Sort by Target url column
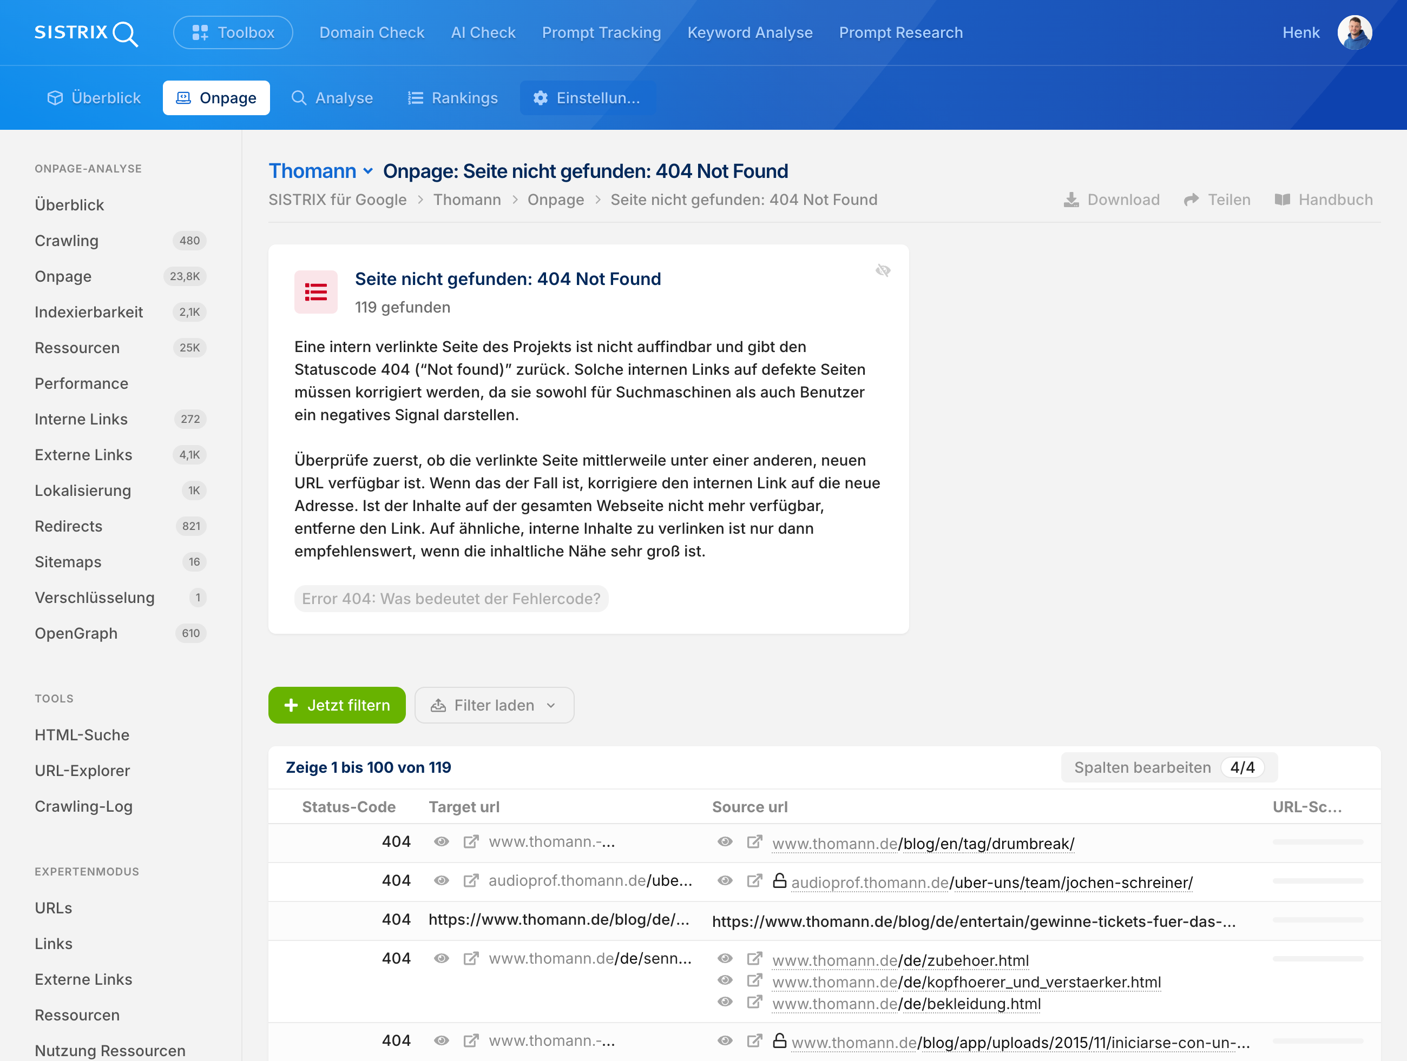Screen dimensions: 1407x1061 coord(464,807)
